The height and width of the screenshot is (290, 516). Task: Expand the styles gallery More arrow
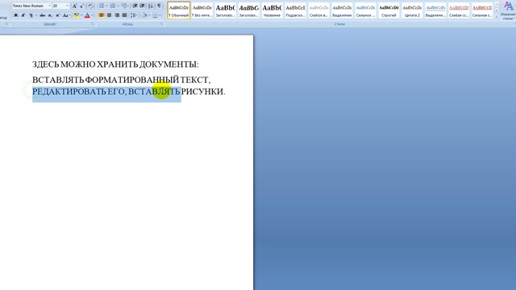[x=497, y=16]
